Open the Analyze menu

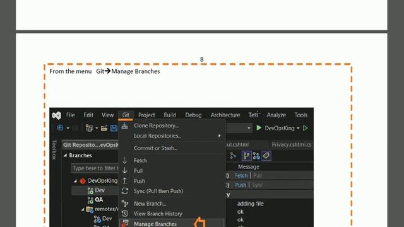[276, 115]
